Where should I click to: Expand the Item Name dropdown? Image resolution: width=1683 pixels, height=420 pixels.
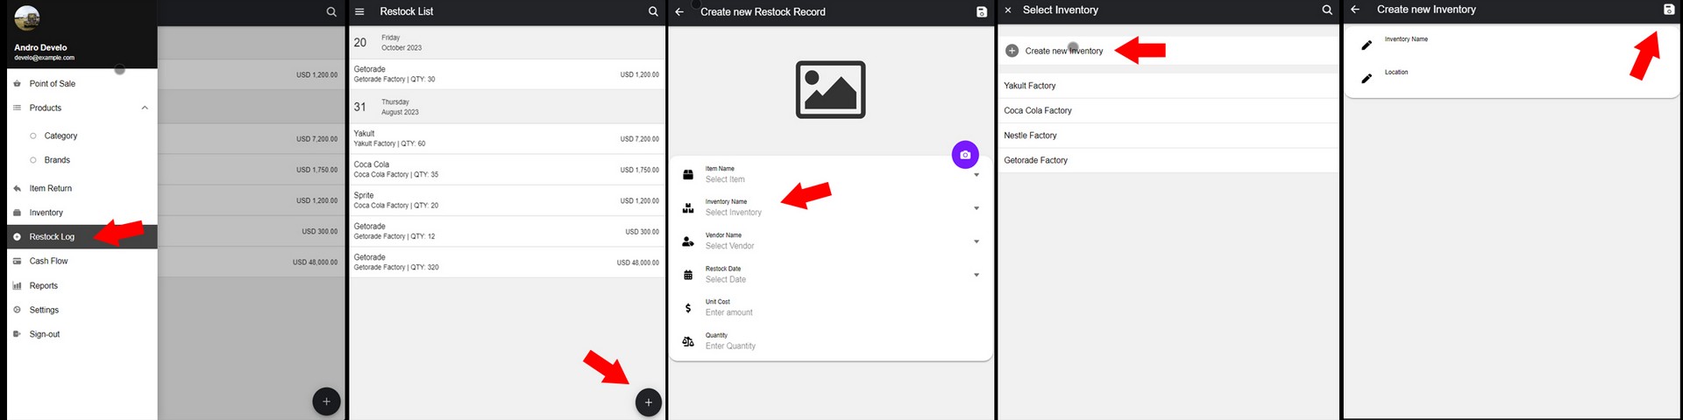pyautogui.click(x=976, y=175)
